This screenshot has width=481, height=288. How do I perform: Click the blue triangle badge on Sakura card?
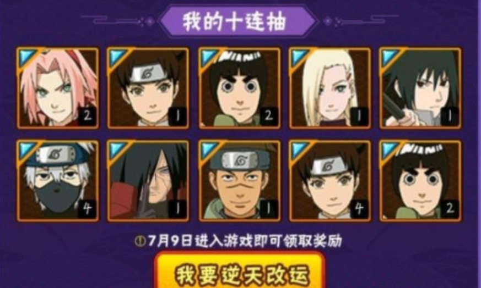click(x=27, y=58)
